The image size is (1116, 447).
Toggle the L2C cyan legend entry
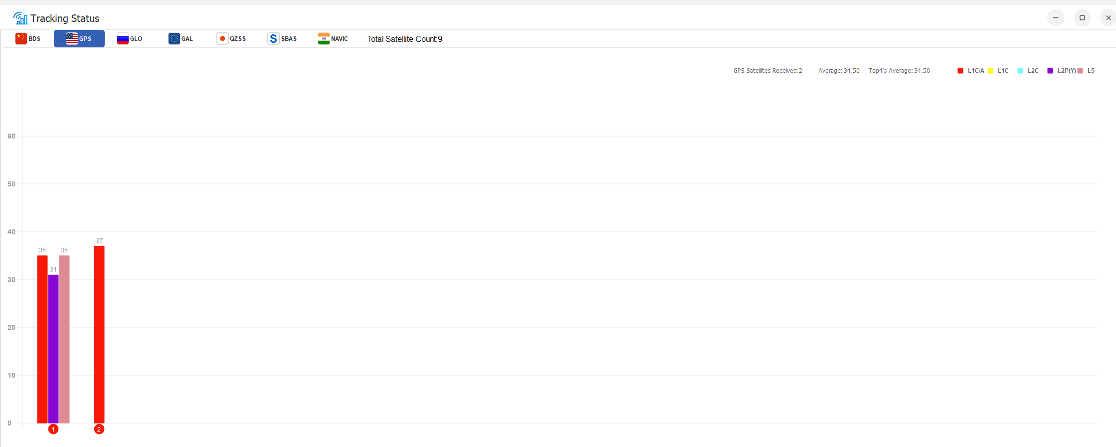1028,71
